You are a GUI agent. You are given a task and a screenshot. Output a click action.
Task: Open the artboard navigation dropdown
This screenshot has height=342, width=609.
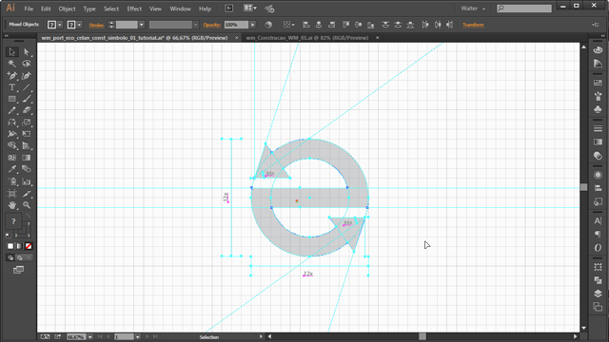(x=137, y=337)
